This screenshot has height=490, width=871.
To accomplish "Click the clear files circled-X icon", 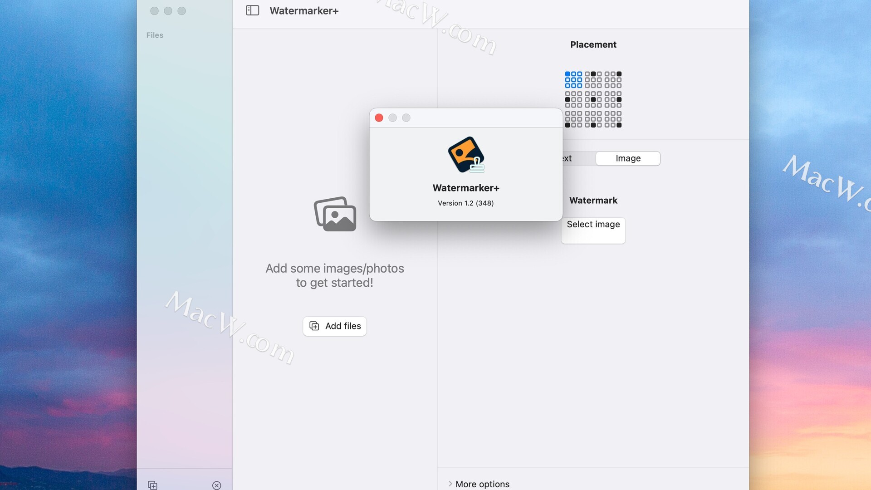I will pos(217,485).
